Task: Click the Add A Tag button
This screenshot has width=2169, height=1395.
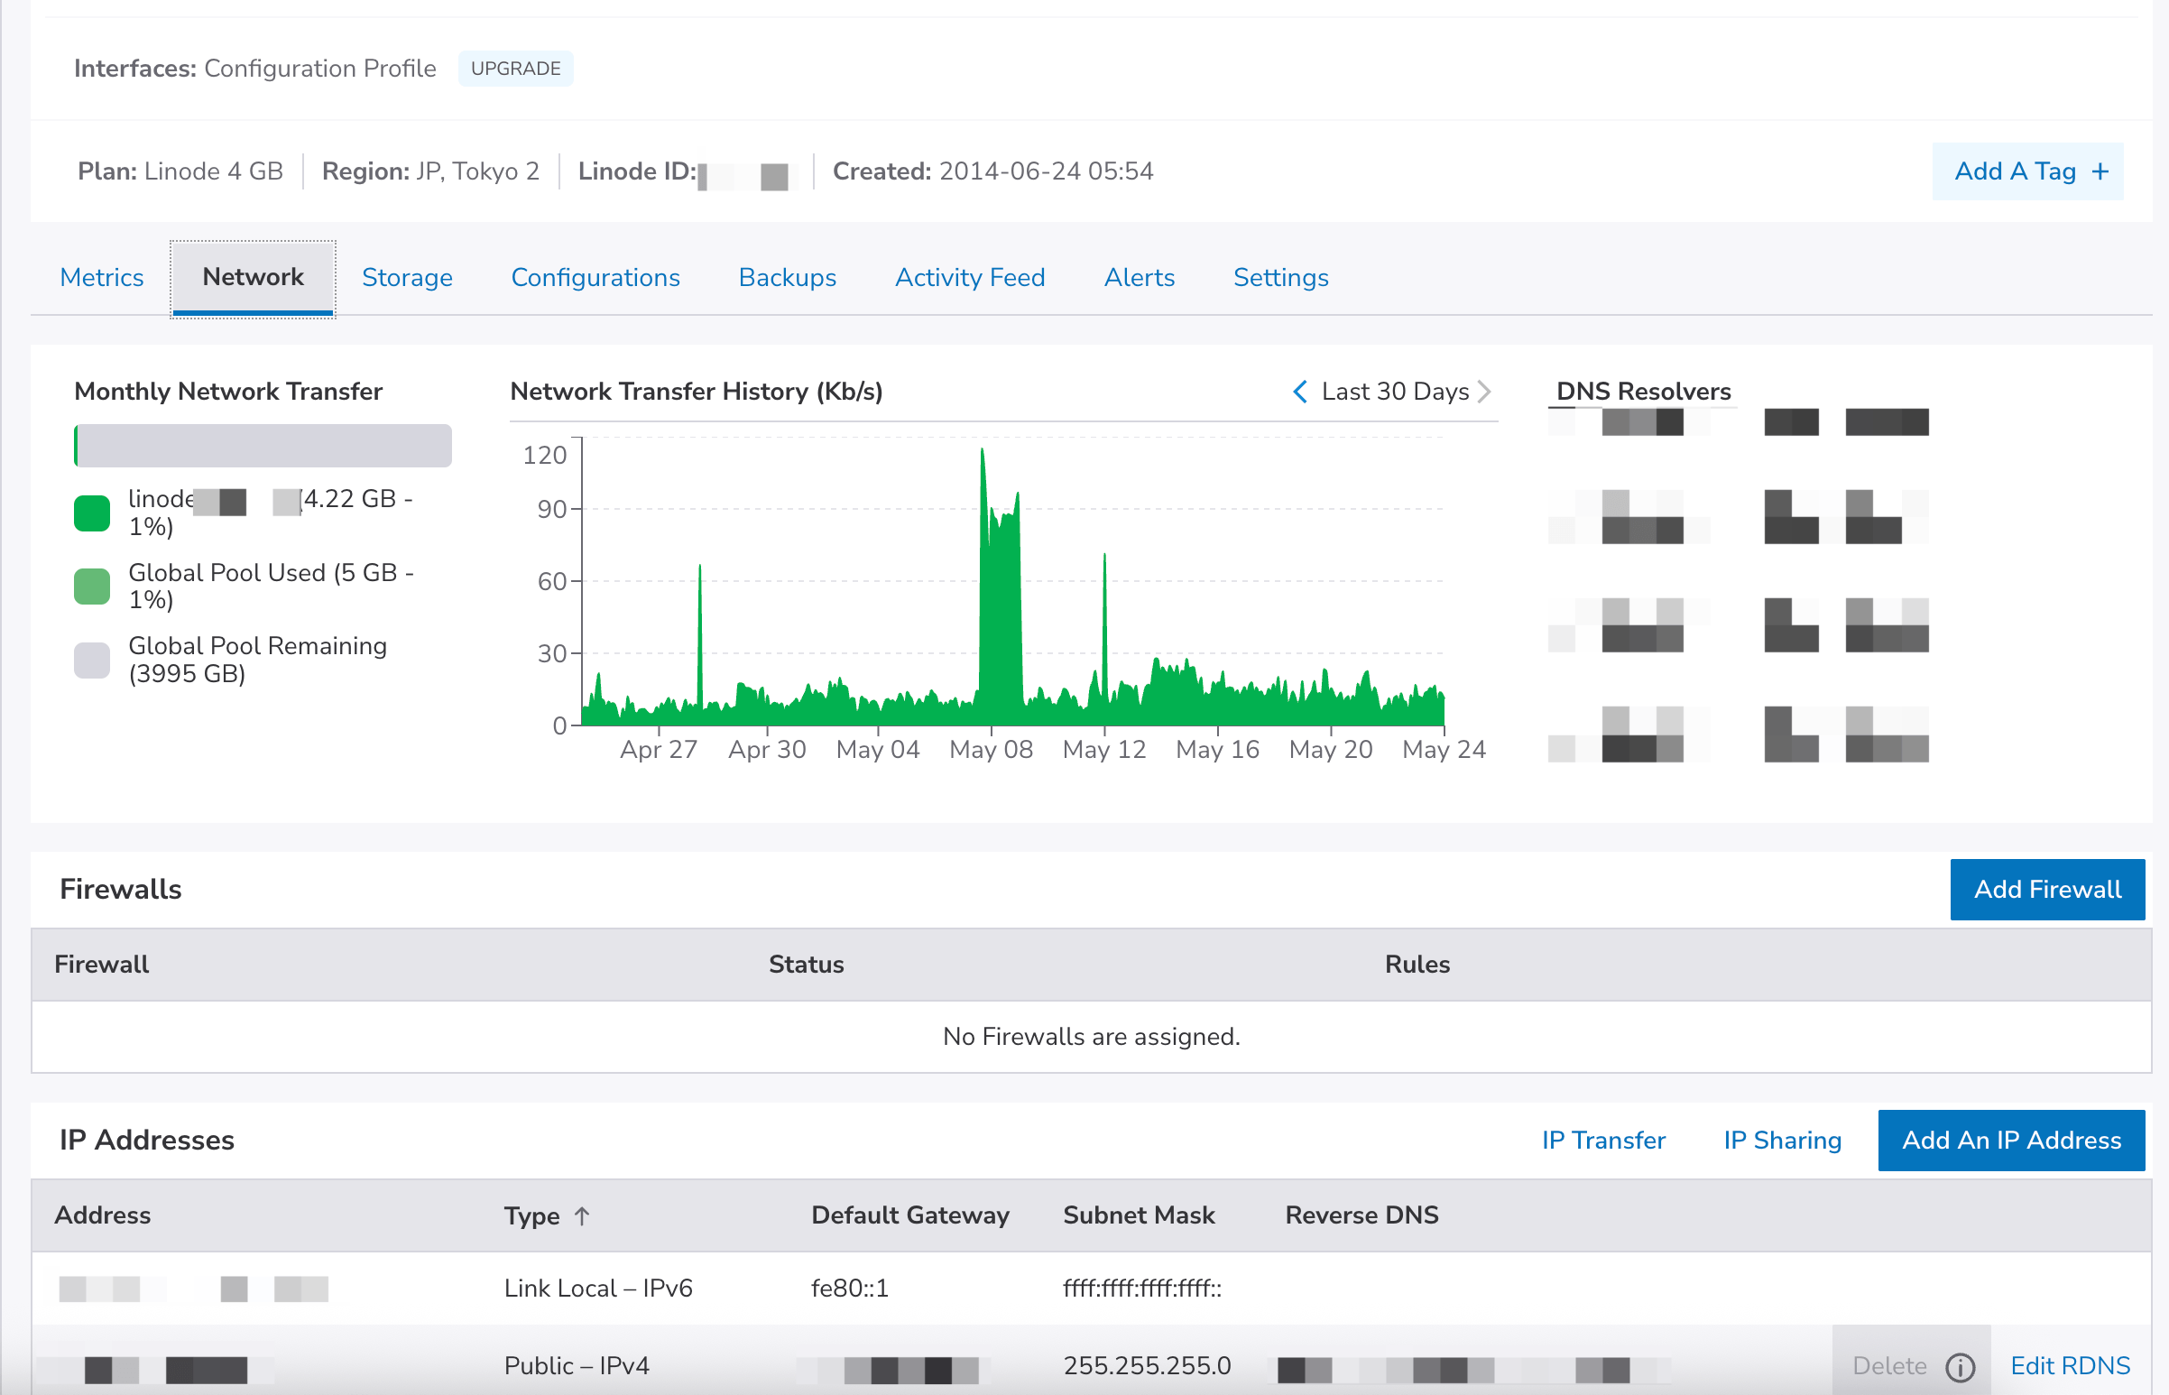Action: 2027,171
